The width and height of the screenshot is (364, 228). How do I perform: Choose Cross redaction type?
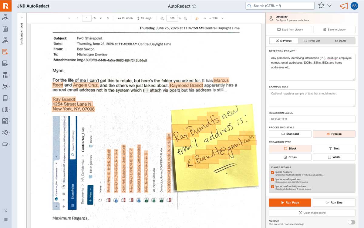(x=290, y=157)
